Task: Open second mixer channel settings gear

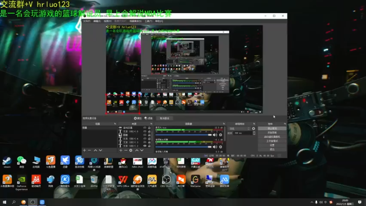Action: (221, 147)
